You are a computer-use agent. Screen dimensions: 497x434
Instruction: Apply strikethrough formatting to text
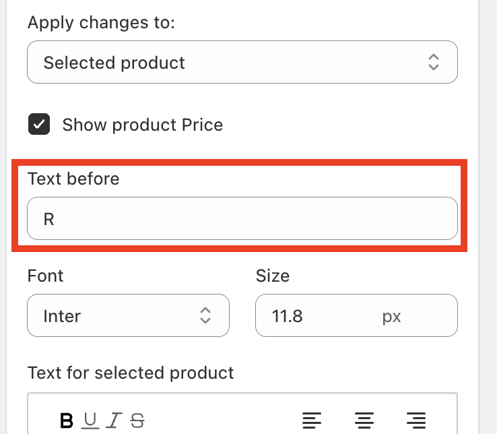point(137,421)
